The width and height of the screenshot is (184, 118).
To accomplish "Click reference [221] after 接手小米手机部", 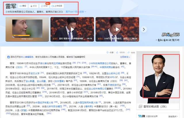I will [x=86, y=92].
